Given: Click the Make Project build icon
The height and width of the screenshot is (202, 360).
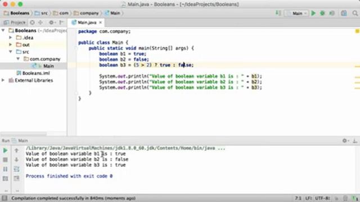Looking at the screenshot, I should (278, 13).
